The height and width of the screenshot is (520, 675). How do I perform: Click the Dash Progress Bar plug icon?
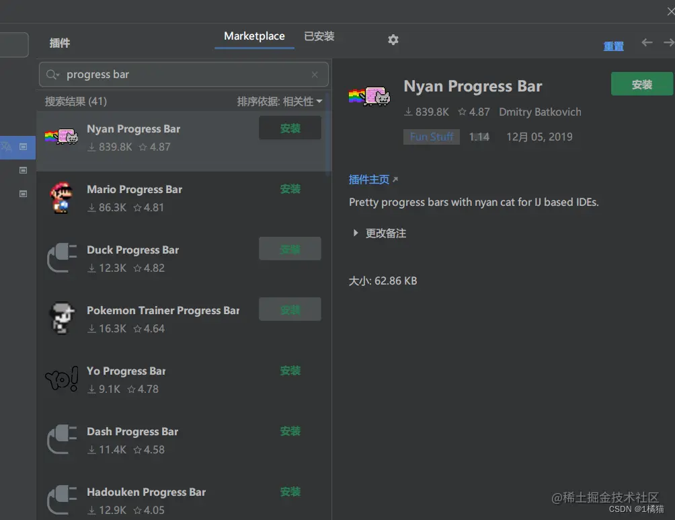point(62,439)
